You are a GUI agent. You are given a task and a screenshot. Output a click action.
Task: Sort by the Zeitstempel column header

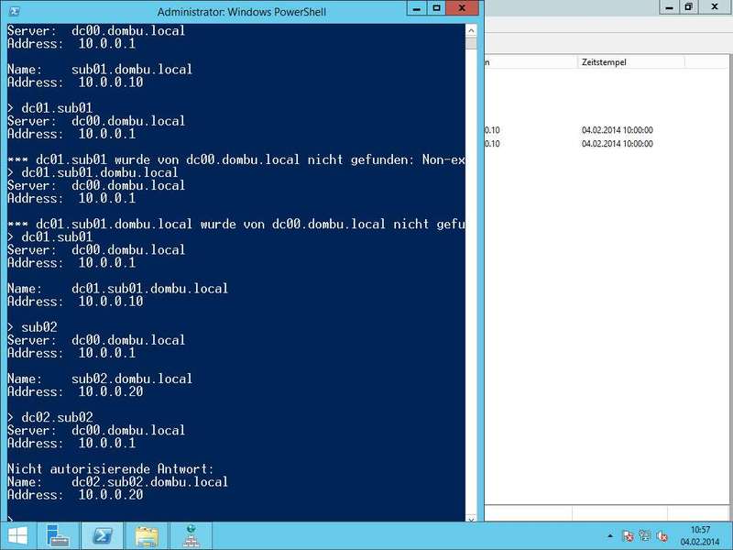(x=630, y=62)
